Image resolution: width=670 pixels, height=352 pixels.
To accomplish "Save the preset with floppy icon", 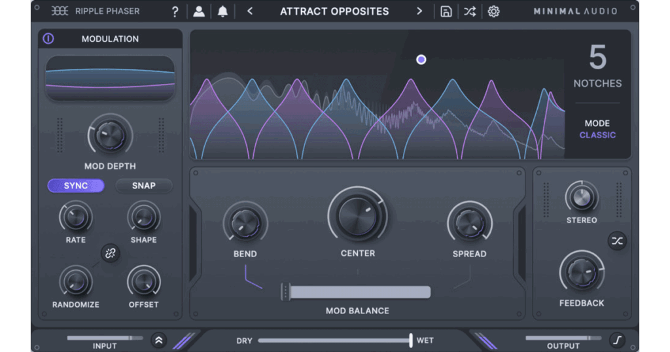I will [x=446, y=12].
